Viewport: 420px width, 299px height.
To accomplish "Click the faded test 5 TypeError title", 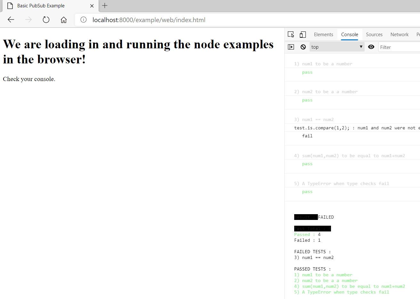I will click(x=342, y=183).
